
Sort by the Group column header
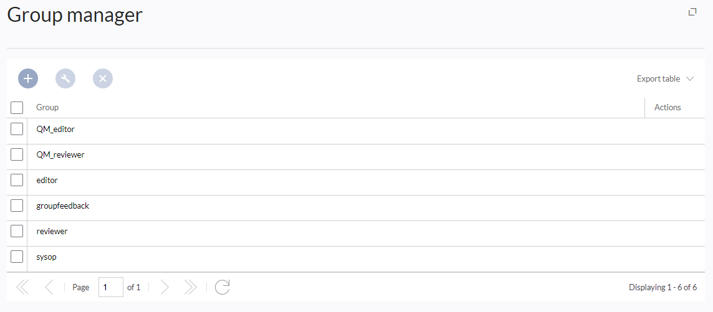(47, 108)
